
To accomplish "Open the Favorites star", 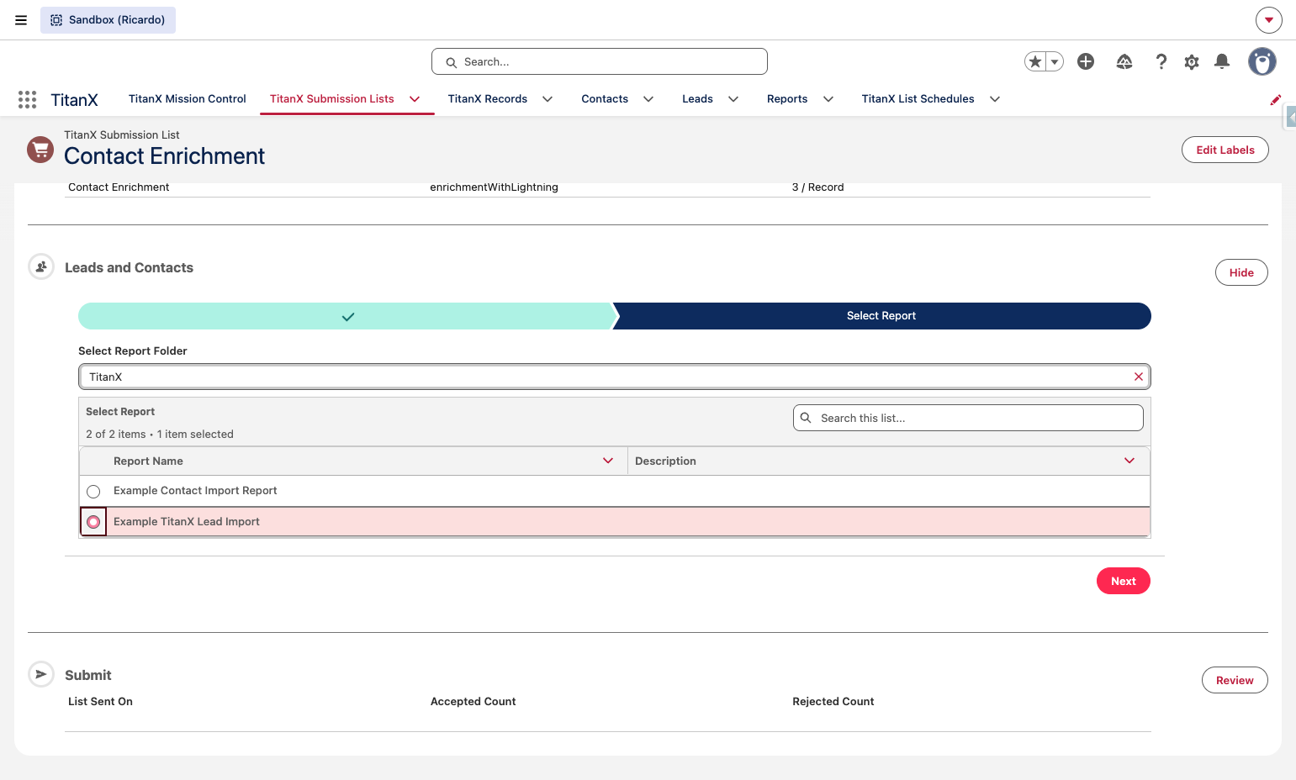I will 1035,61.
